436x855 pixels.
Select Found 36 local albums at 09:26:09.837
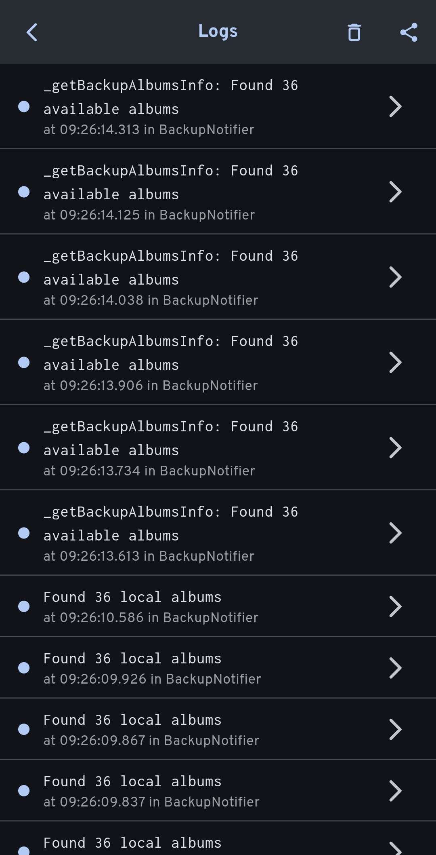pyautogui.click(x=218, y=791)
